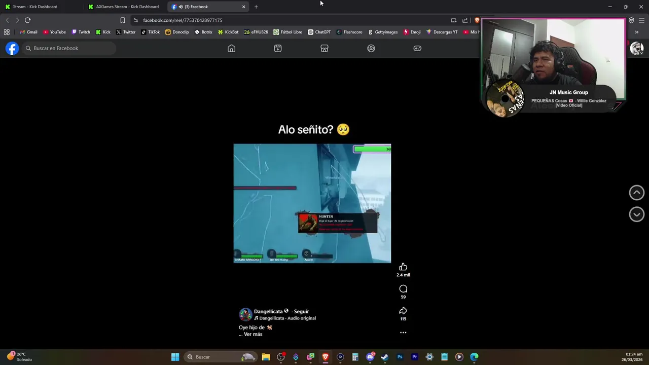Open the Twitter bookmark
649x365 pixels.
coord(126,32)
